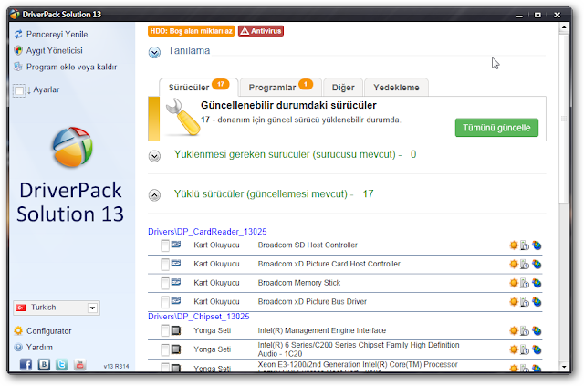The height and width of the screenshot is (386, 584).
Task: Collapse the Yüklü sürücüler section
Action: coord(154,195)
